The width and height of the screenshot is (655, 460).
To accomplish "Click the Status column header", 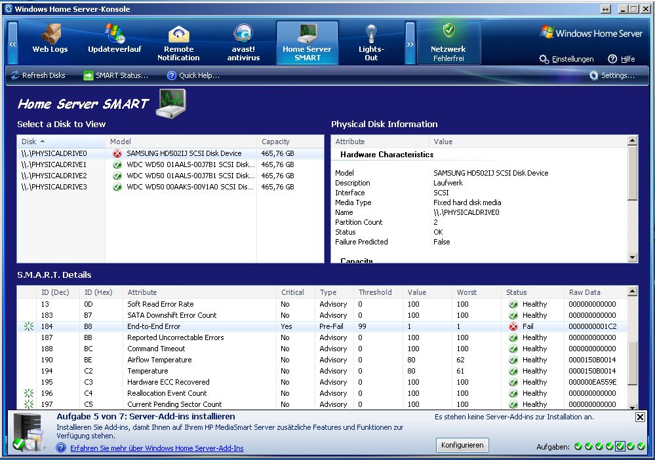I will pyautogui.click(x=532, y=292).
